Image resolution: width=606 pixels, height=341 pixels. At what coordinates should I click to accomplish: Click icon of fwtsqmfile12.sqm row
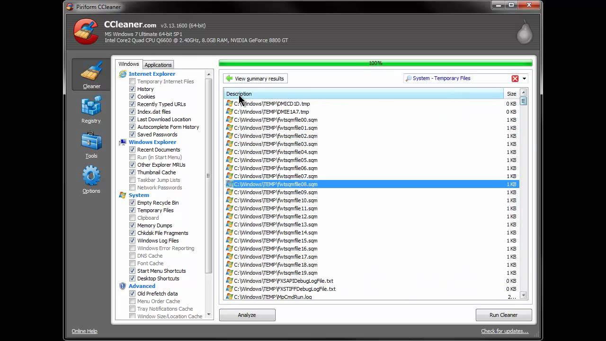click(230, 216)
